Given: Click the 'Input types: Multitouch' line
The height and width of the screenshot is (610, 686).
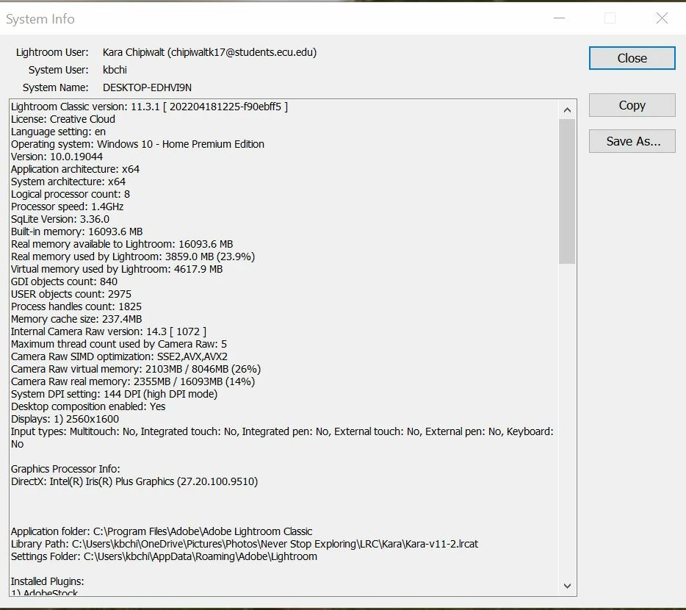Looking at the screenshot, I should [282, 438].
